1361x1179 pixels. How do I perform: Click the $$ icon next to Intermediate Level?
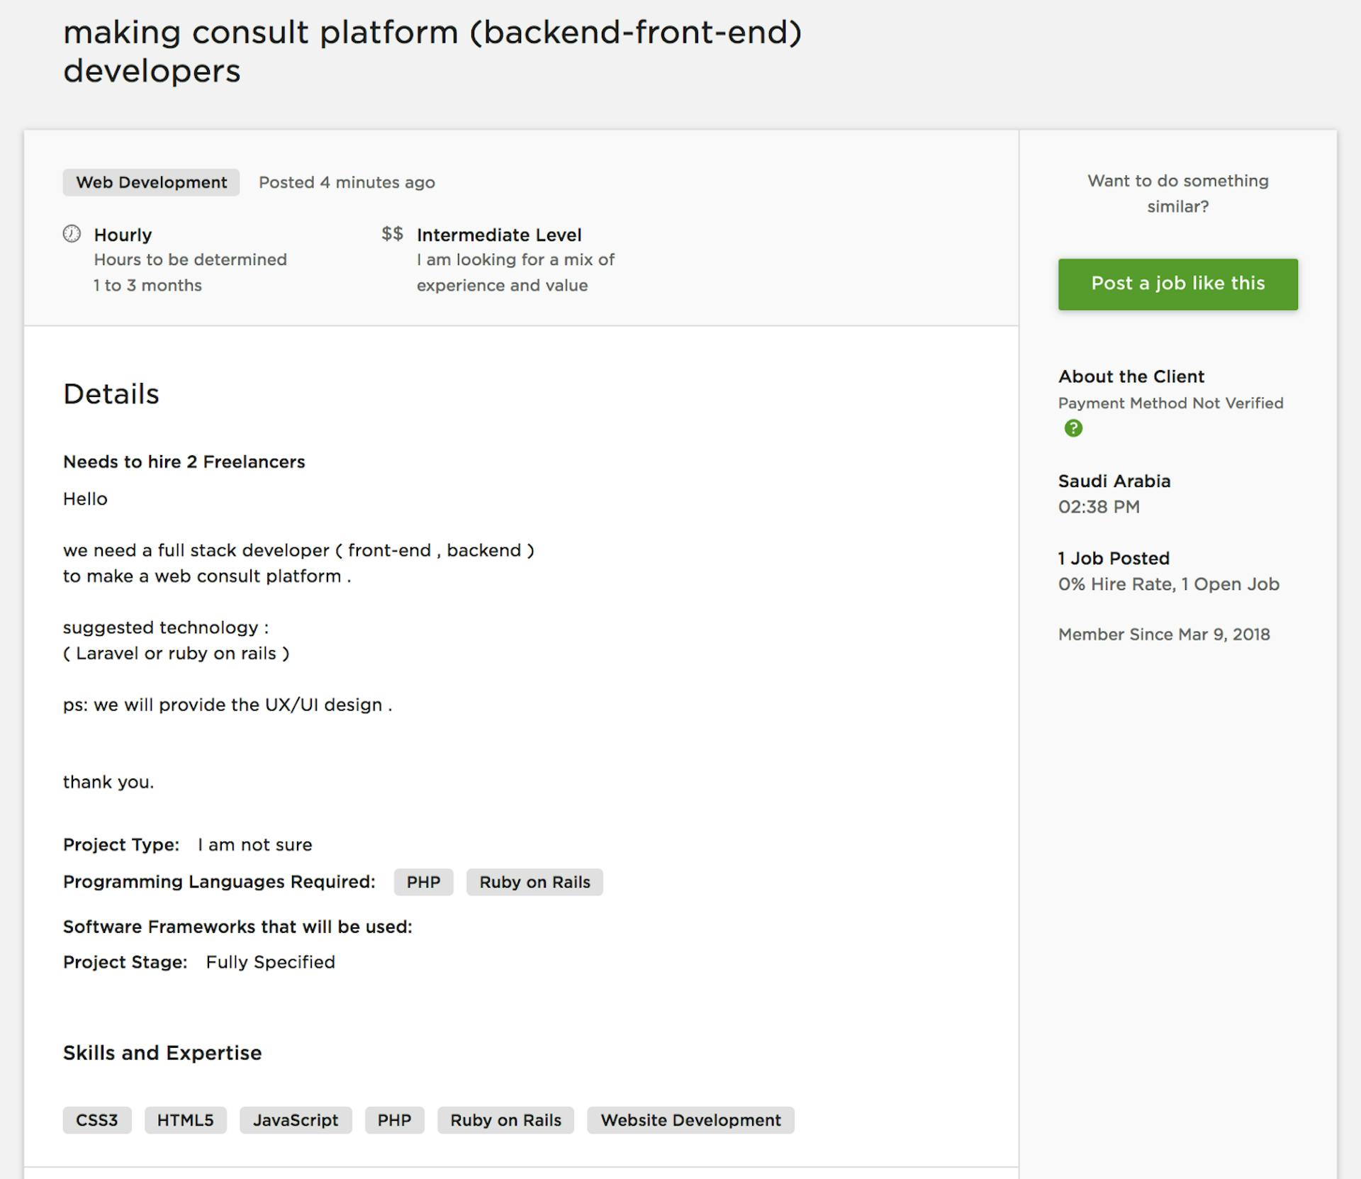[392, 234]
